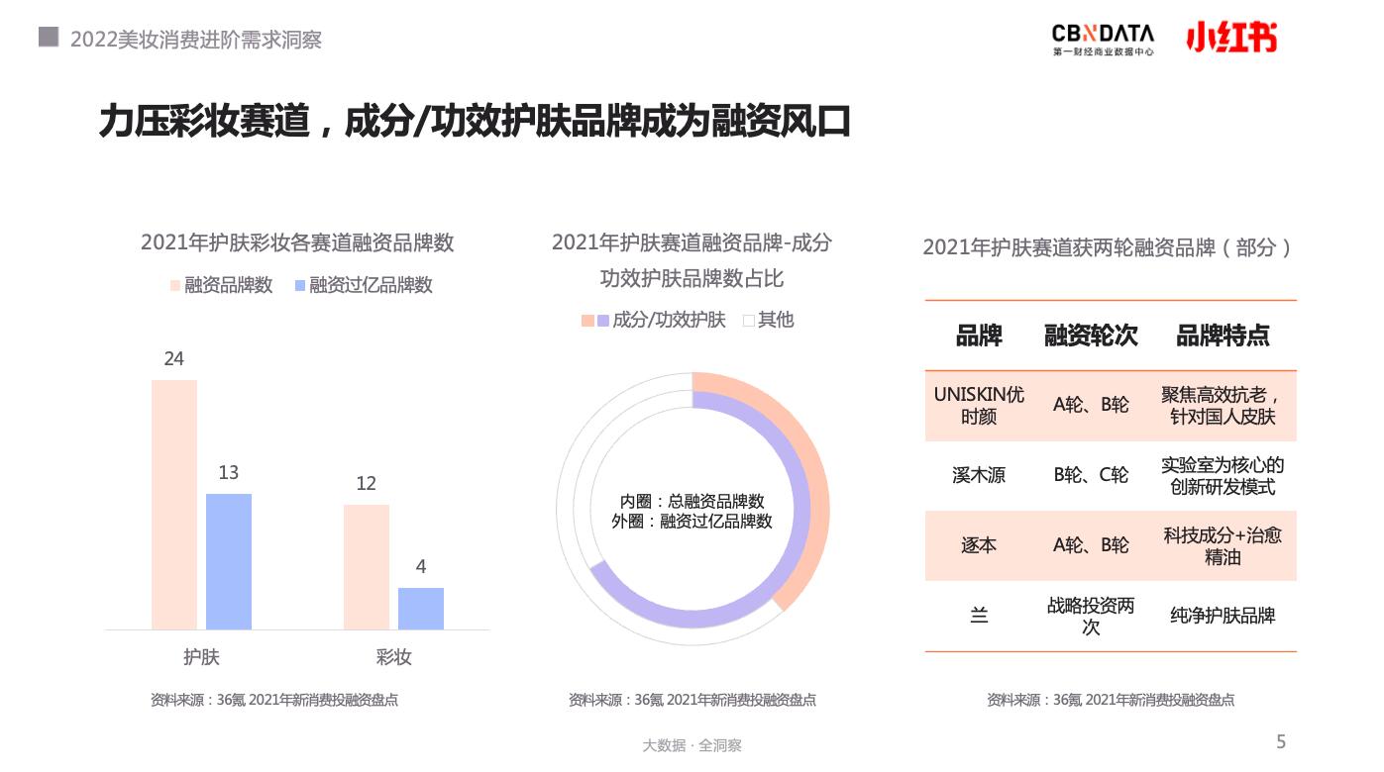The height and width of the screenshot is (772, 1384).
Task: Click the pink 融资品牌数 legend swatch
Action: point(175,285)
